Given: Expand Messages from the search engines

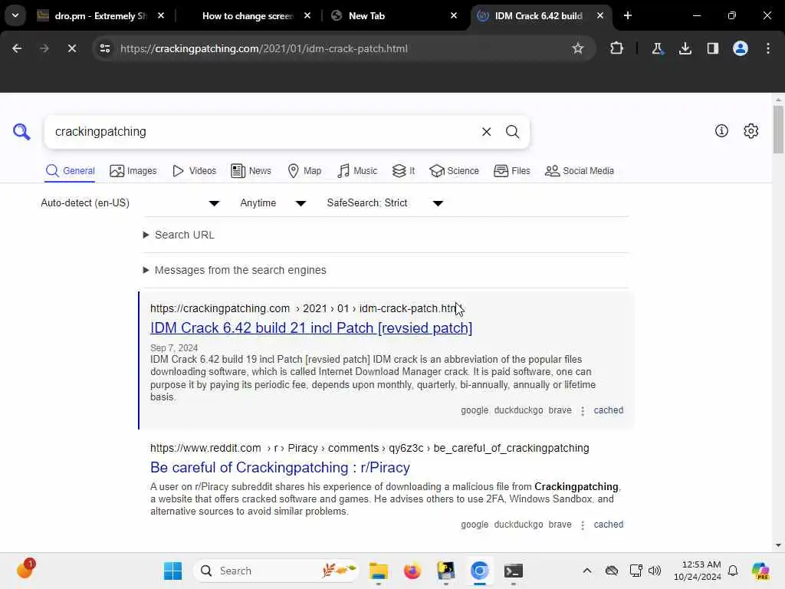Looking at the screenshot, I should [x=235, y=270].
